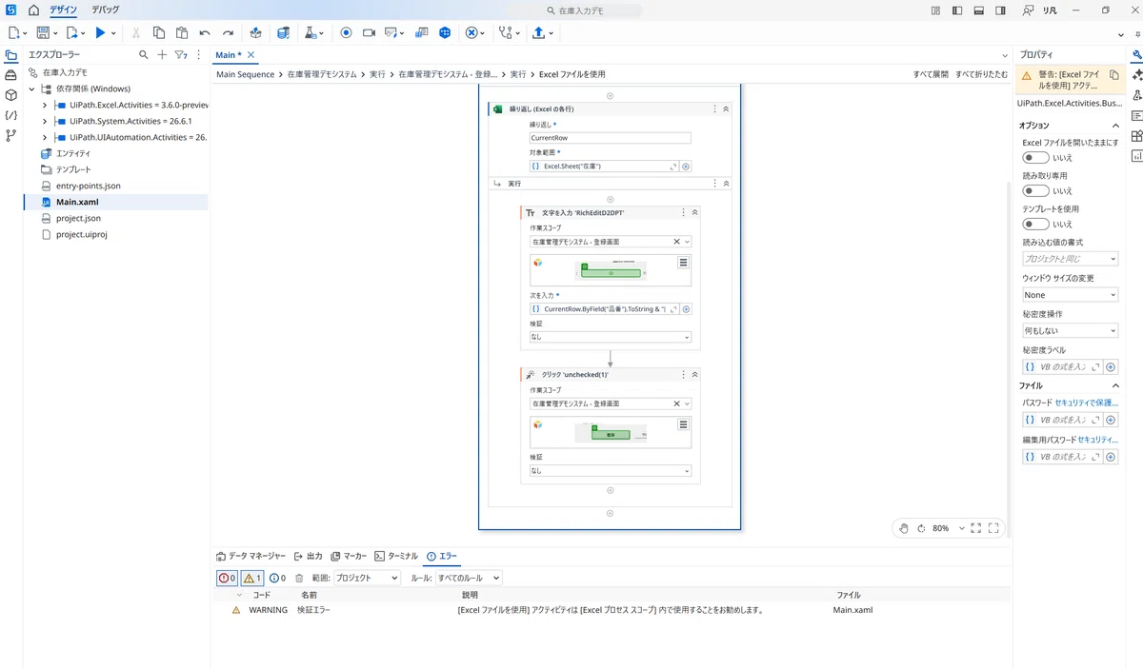Open the 範囲 プロジェクト dropdown
This screenshot has height=669, width=1143.
tap(366, 578)
